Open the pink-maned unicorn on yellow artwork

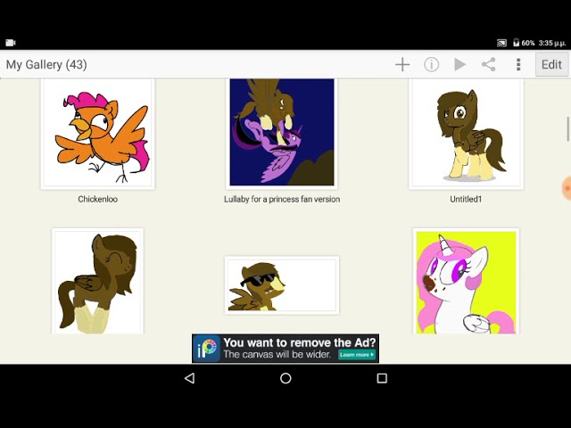466,281
